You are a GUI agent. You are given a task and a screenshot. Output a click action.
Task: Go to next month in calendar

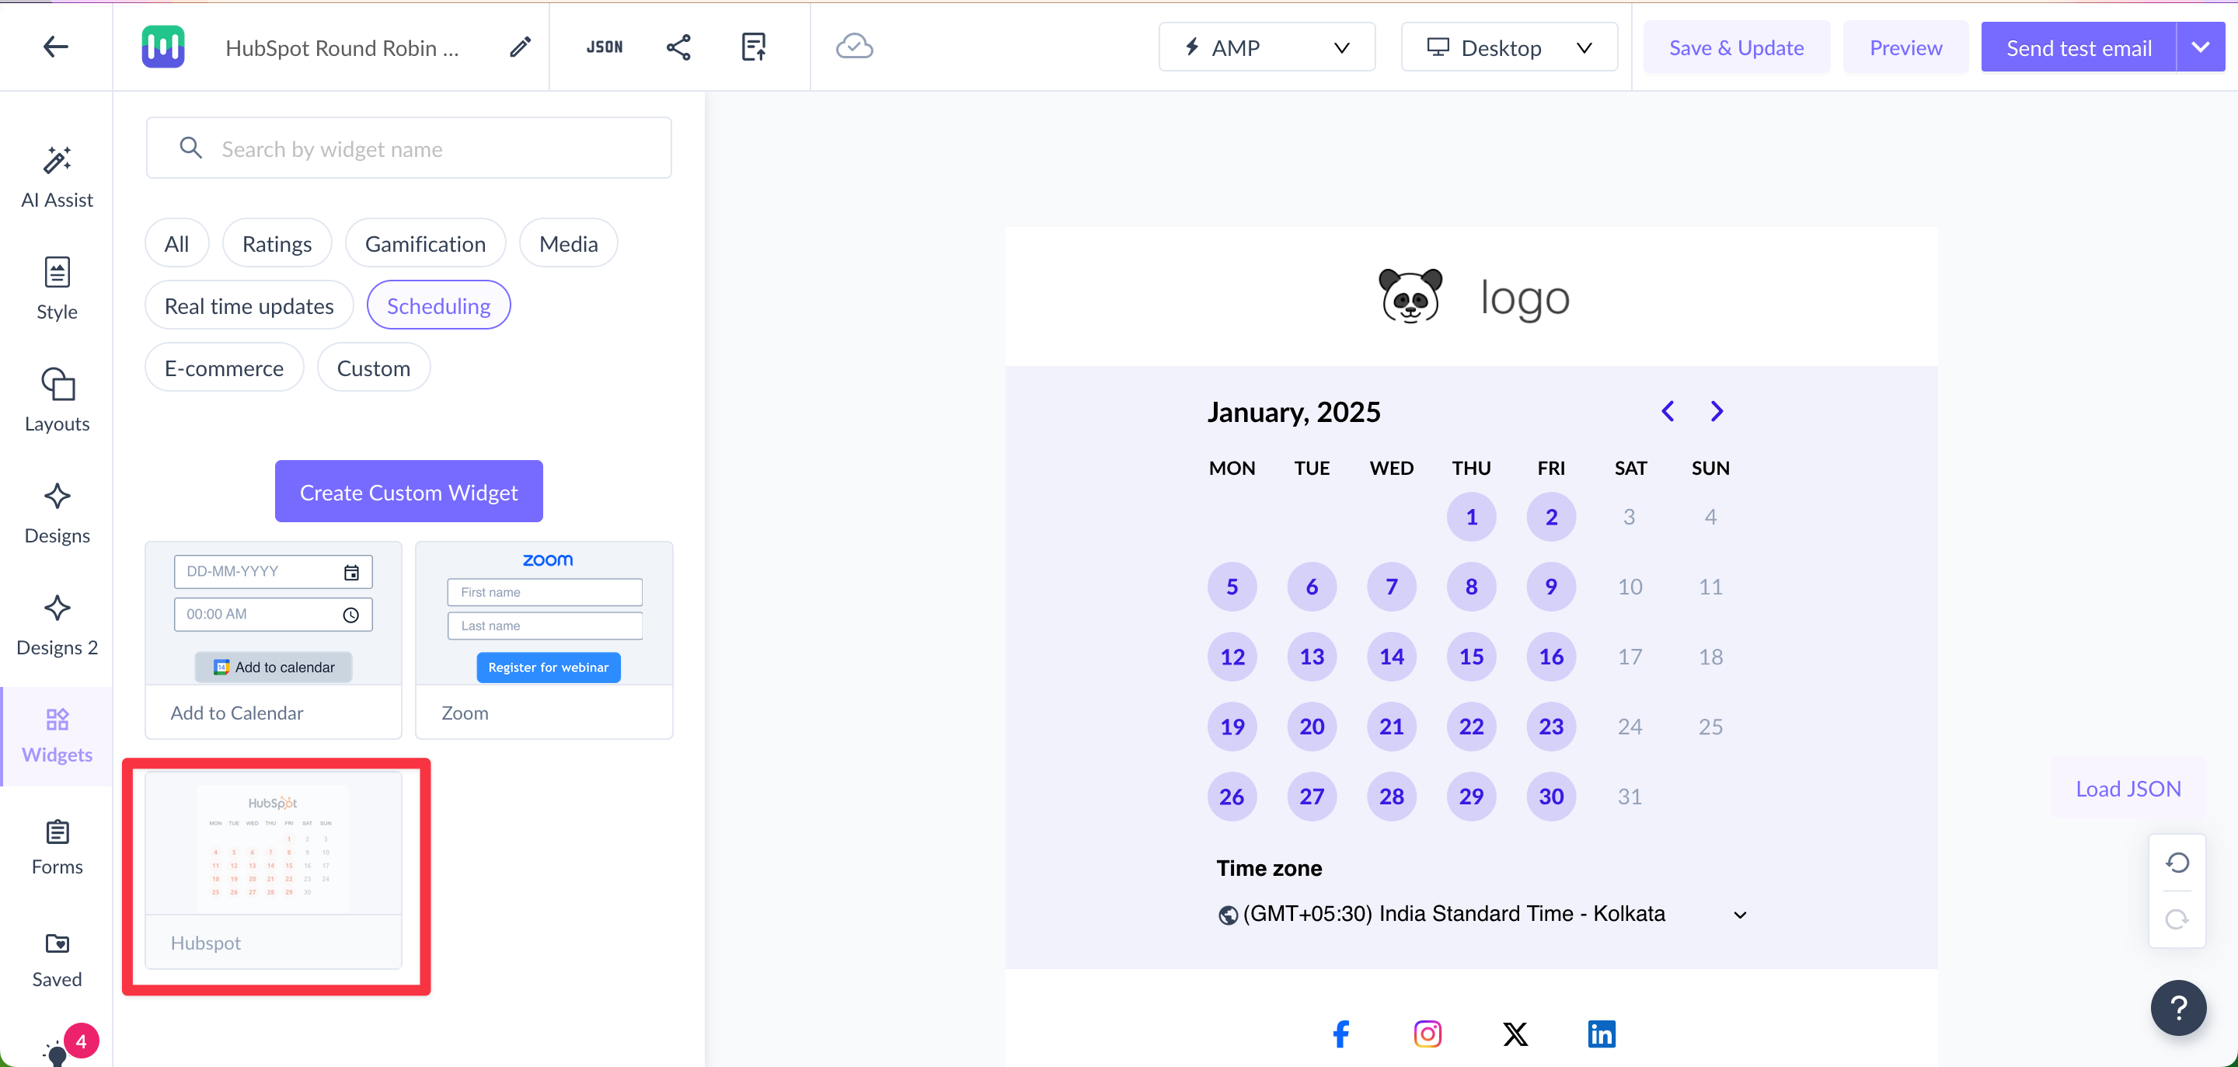click(1717, 411)
